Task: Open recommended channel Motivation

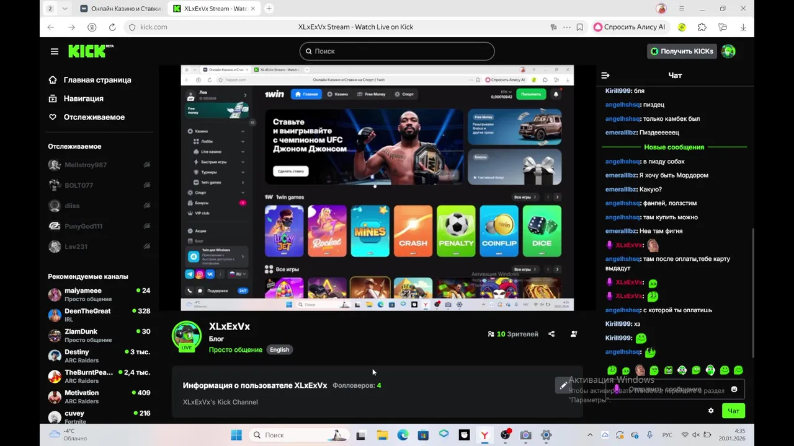Action: [x=99, y=396]
